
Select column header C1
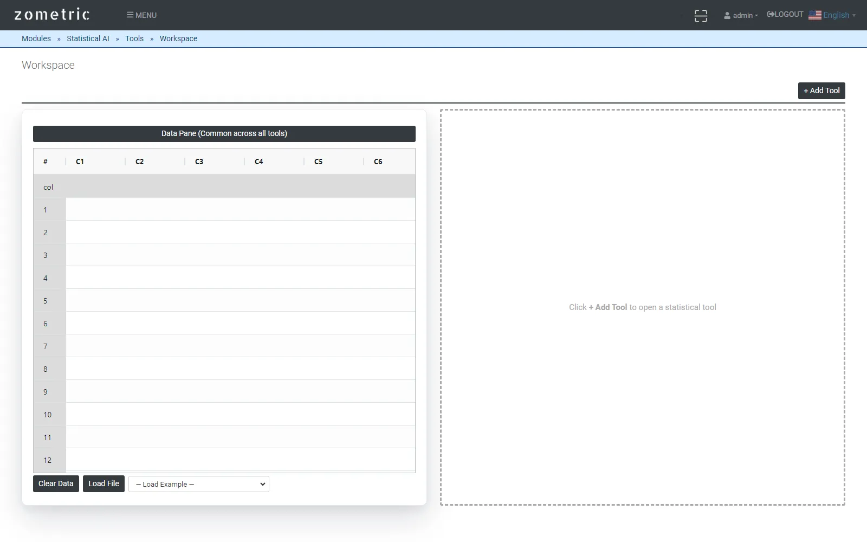click(95, 162)
